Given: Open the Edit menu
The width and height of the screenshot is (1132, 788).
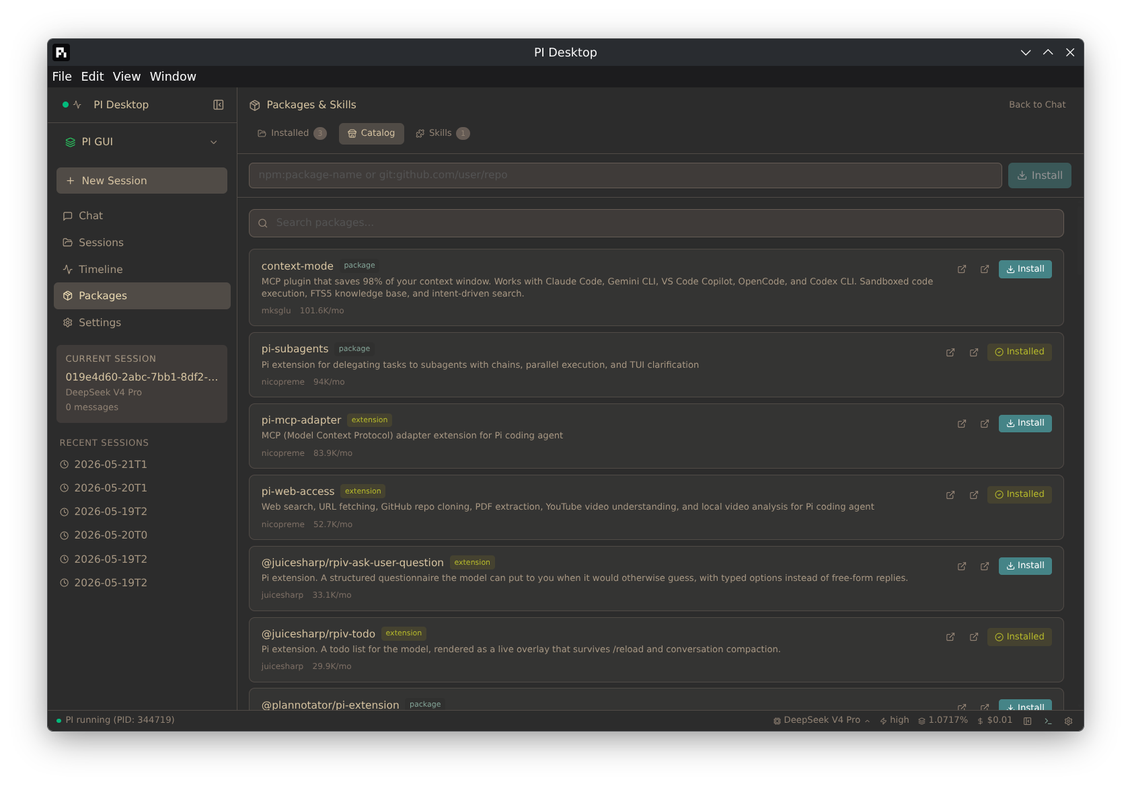Looking at the screenshot, I should [92, 77].
